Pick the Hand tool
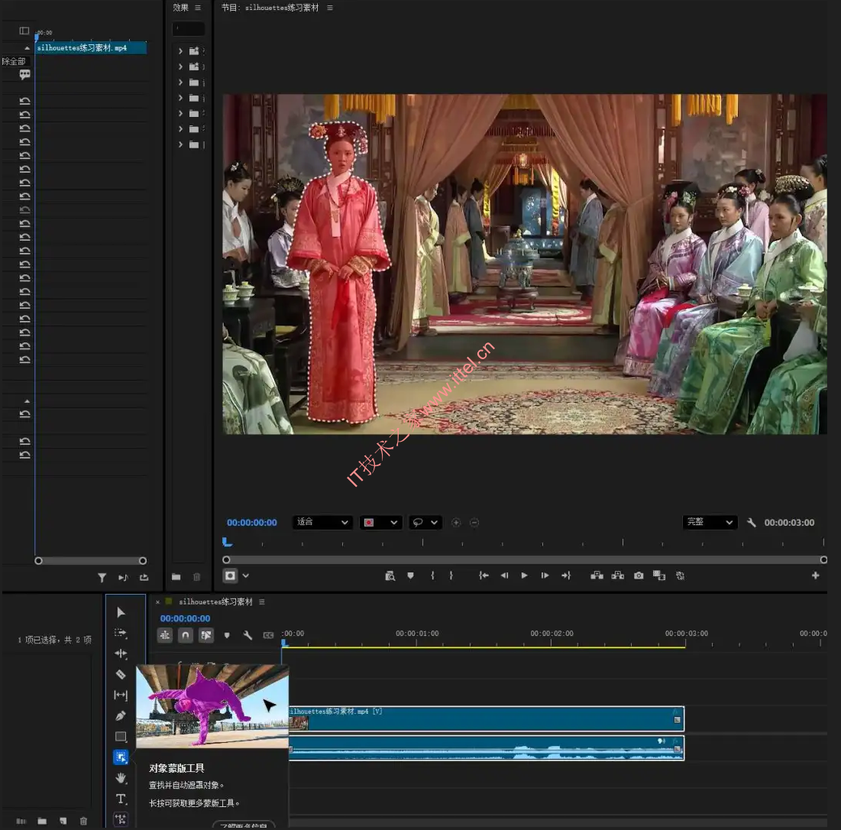Viewport: 841px width, 830px height. [x=121, y=778]
